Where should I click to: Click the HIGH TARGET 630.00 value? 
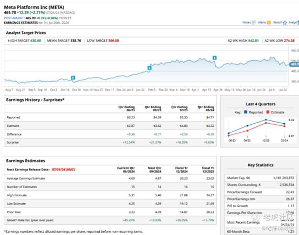pyautogui.click(x=36, y=41)
